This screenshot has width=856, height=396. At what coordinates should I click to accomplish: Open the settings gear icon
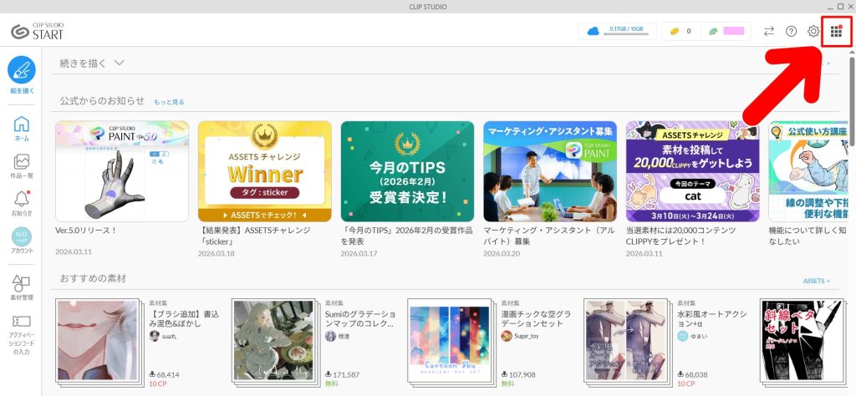(813, 31)
